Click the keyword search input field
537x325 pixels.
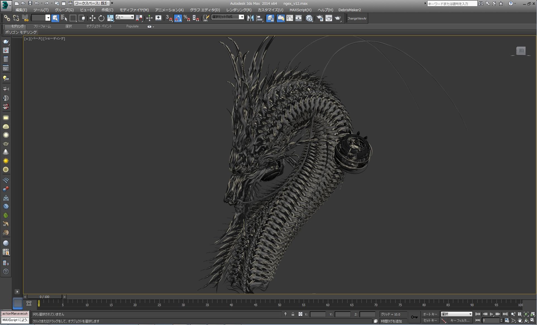tap(452, 4)
